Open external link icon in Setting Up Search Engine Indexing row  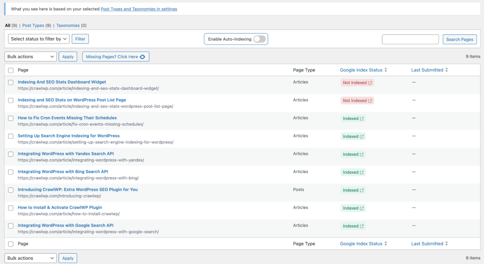pyautogui.click(x=362, y=136)
